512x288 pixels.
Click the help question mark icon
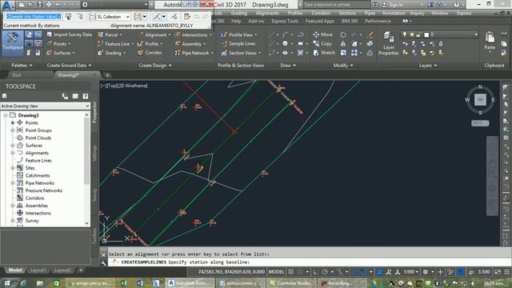pos(457,5)
